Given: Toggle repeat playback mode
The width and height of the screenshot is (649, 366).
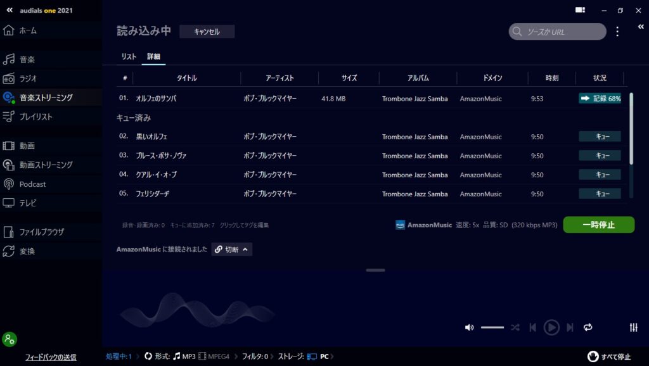Looking at the screenshot, I should tap(588, 327).
